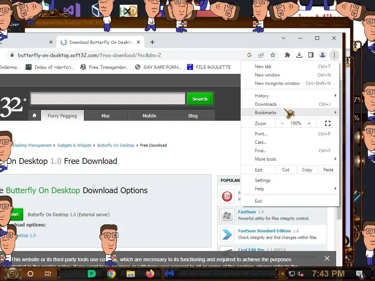375x281 pixels.
Task: Open the Butterfly On Desktop breadcrumb link
Action: point(116,145)
